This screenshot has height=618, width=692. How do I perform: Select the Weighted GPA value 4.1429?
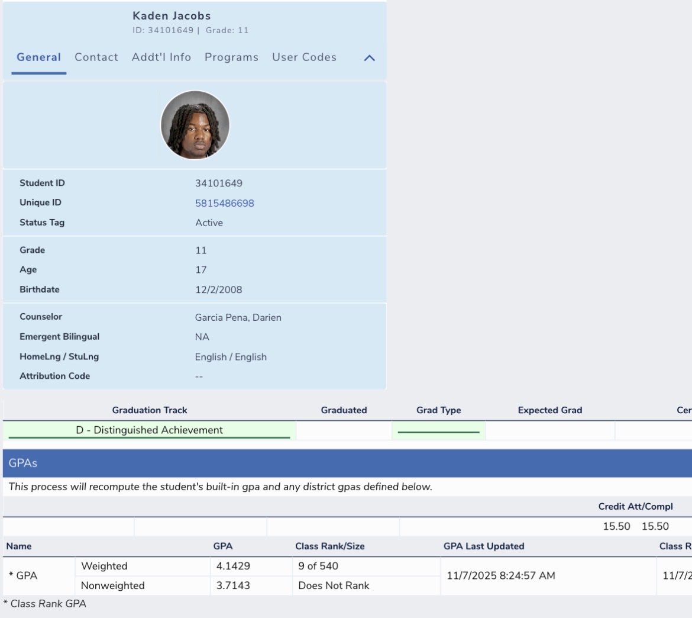point(233,566)
